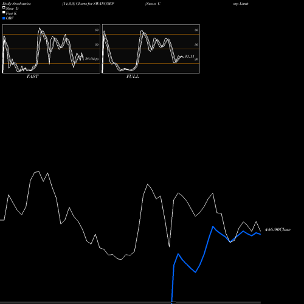Image resolution: width=304 pixels, height=304 pixels.
Task: Click the Fast K legend swatch
Action: point(4,12)
